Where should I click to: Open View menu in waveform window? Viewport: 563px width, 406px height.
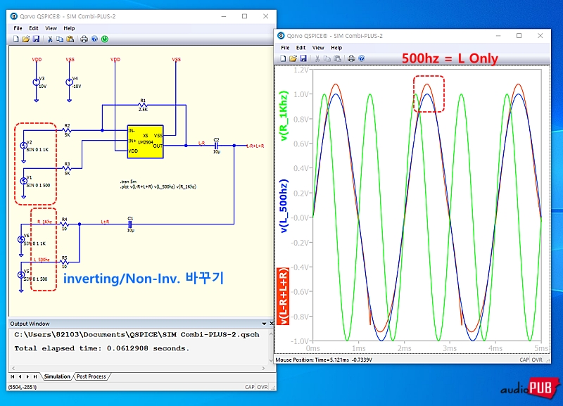click(319, 48)
